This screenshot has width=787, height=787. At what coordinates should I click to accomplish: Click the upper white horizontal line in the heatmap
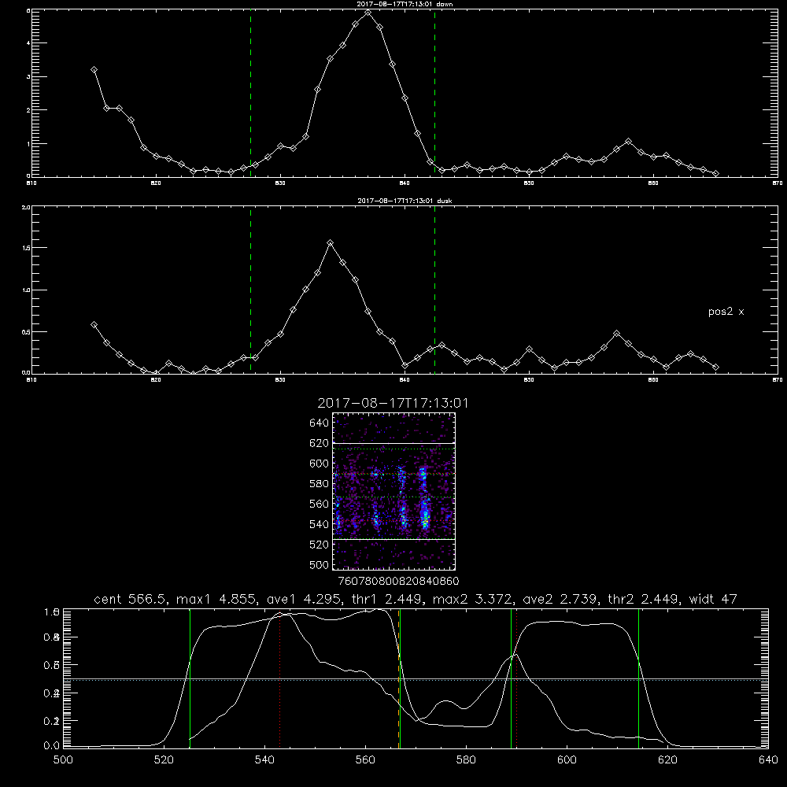pos(394,443)
